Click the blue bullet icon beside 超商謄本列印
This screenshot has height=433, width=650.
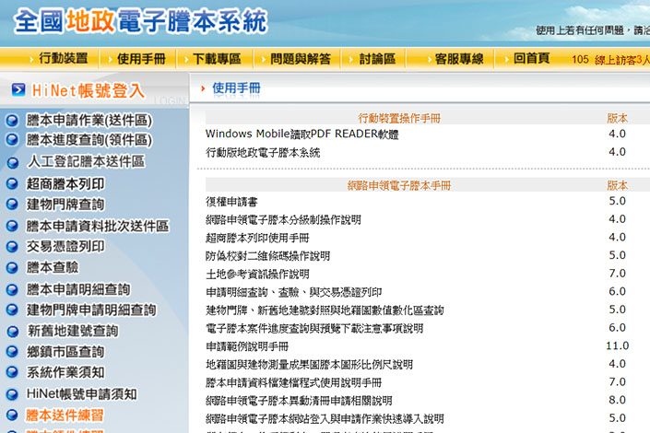(x=12, y=183)
